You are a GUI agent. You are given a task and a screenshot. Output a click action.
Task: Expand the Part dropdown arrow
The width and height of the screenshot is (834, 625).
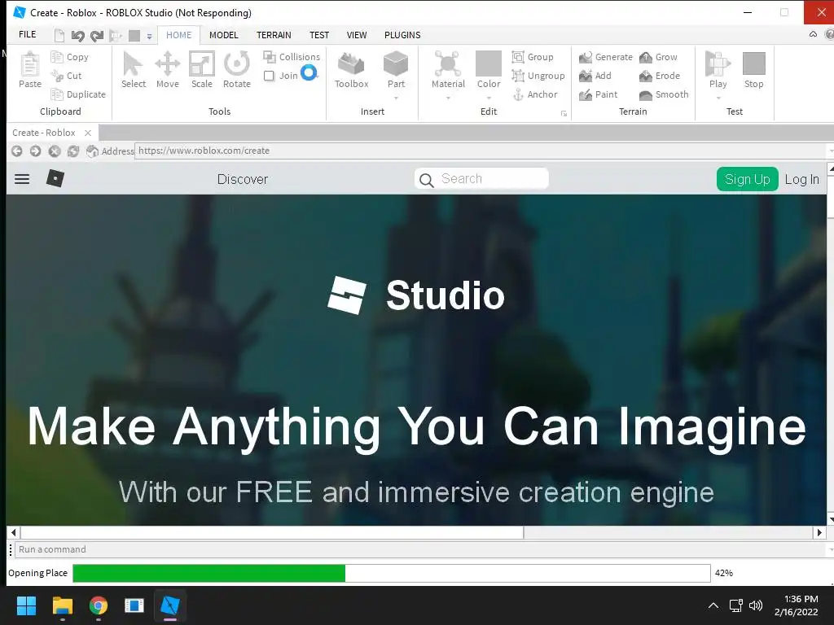(x=397, y=98)
